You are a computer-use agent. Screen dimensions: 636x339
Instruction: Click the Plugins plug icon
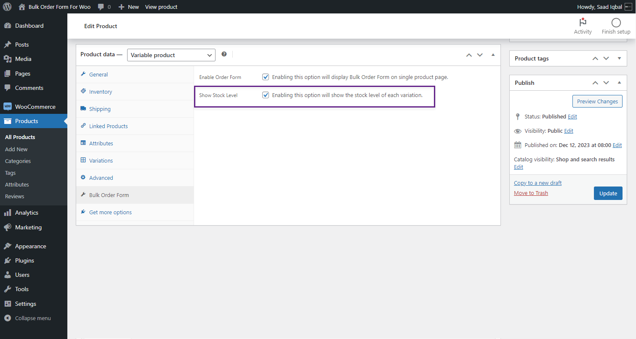point(8,260)
